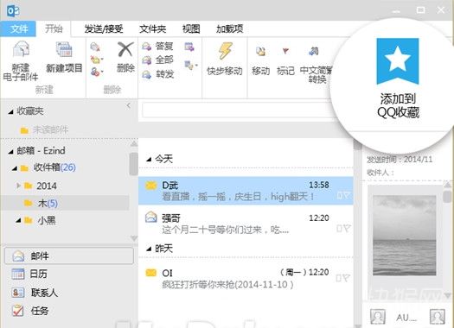Open the New Items (新建项目) icon

point(64,49)
